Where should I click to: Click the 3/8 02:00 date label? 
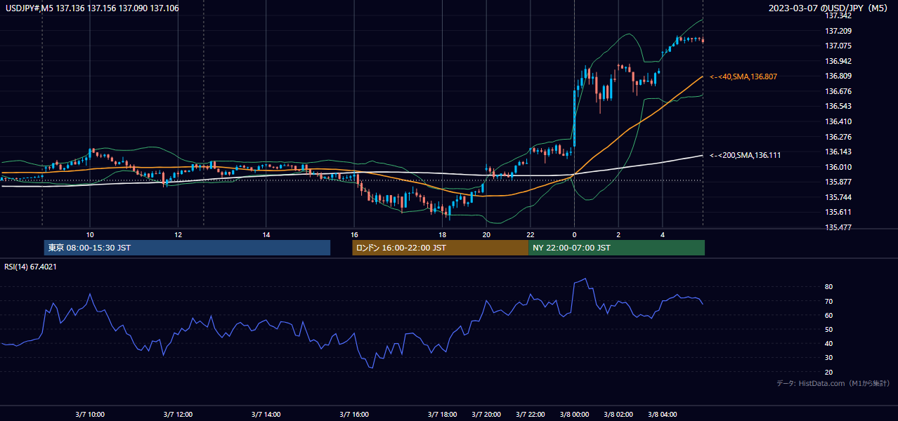click(x=618, y=415)
